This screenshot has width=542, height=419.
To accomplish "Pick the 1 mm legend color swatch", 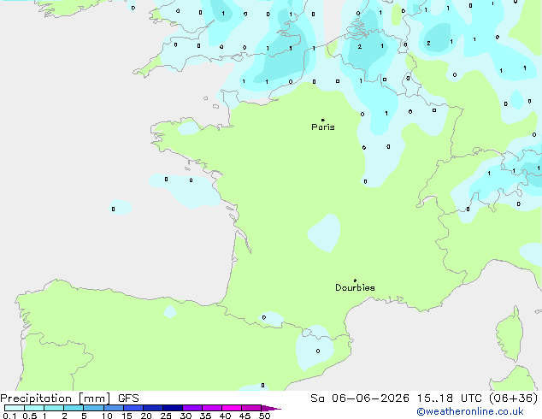I will [x=54, y=408].
